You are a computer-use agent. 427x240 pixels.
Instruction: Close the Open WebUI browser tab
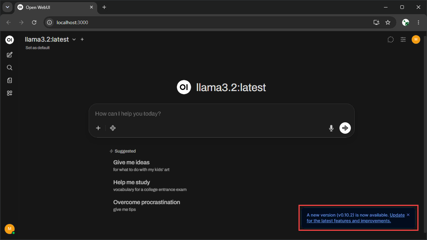click(x=91, y=7)
